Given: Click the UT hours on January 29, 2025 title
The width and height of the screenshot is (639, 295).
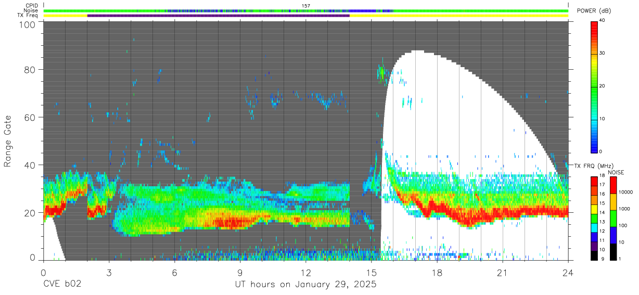Looking at the screenshot, I should pyautogui.click(x=305, y=285).
